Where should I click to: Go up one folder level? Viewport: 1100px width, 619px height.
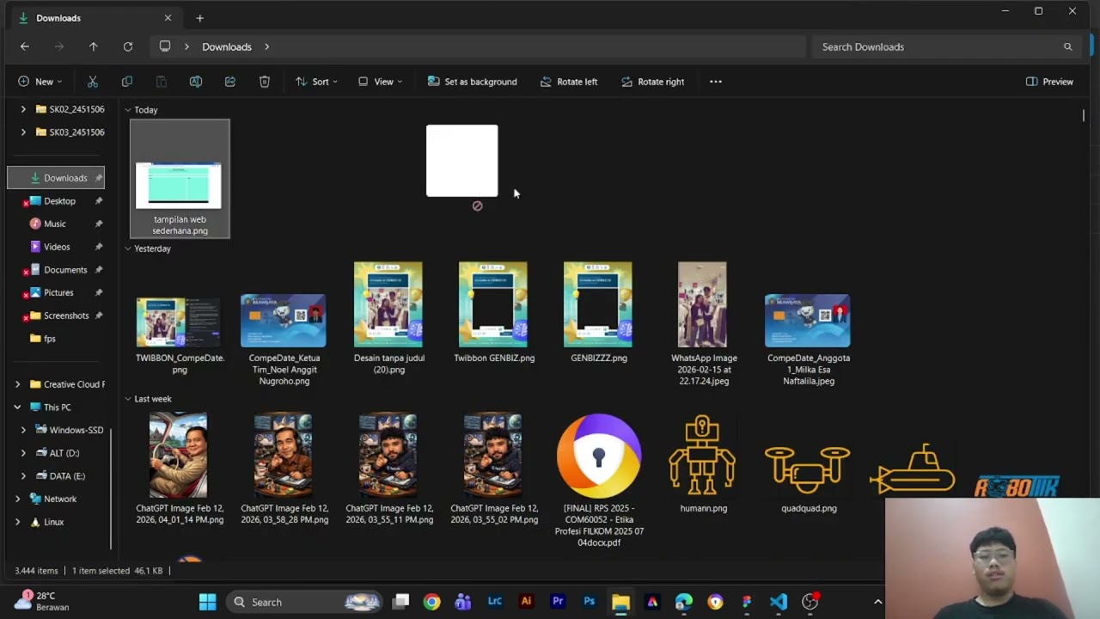93,46
